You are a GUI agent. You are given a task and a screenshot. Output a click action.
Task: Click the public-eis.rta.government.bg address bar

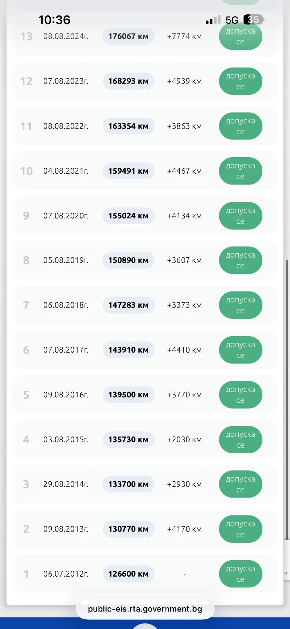click(x=145, y=609)
